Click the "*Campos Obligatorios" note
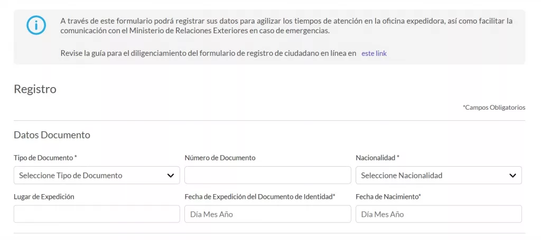 click(494, 108)
